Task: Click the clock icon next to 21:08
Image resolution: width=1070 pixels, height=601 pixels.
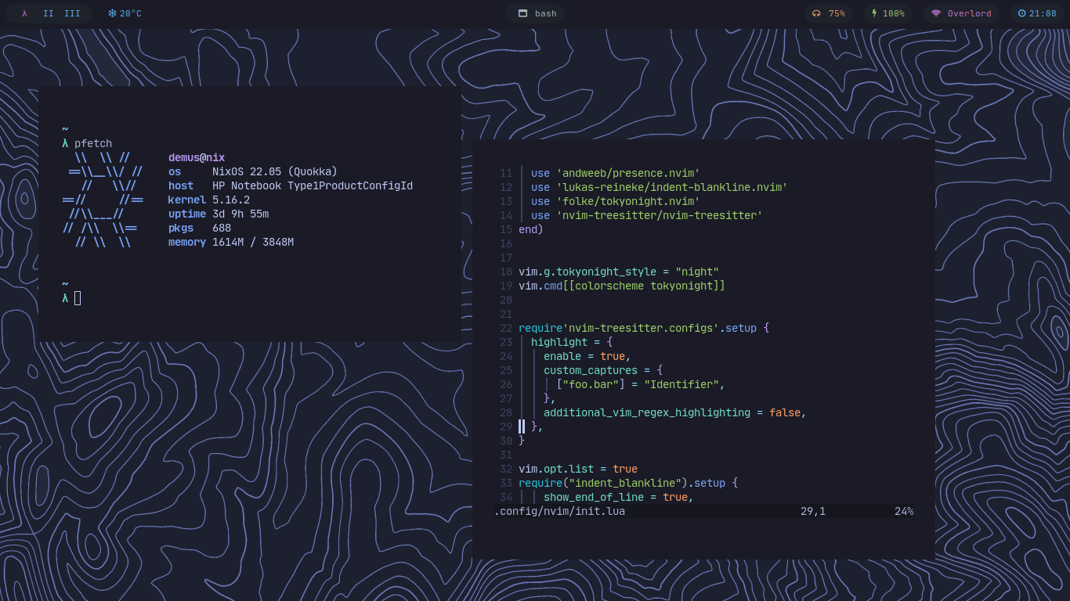Action: (1022, 13)
